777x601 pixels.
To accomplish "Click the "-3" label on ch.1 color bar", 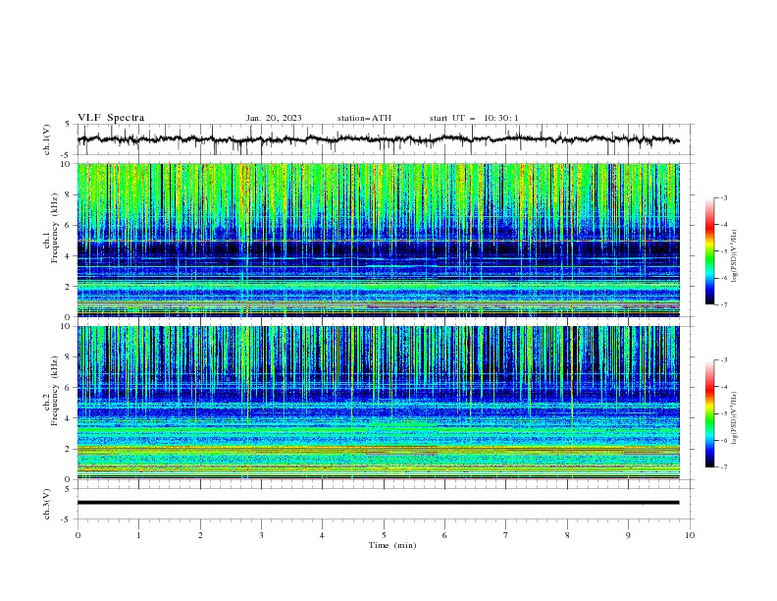I will pos(723,197).
